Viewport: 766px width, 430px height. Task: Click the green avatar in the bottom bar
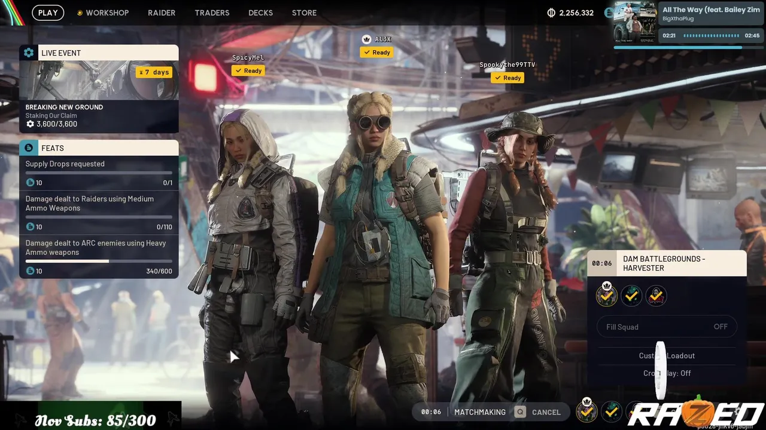611,411
